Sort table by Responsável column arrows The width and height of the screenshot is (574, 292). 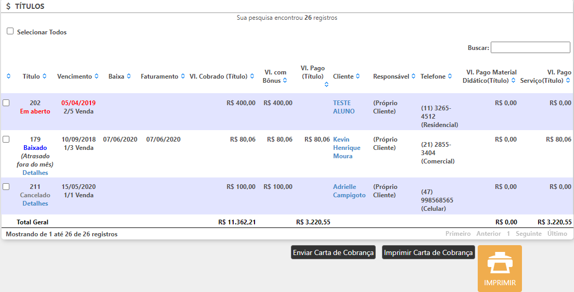(x=413, y=77)
